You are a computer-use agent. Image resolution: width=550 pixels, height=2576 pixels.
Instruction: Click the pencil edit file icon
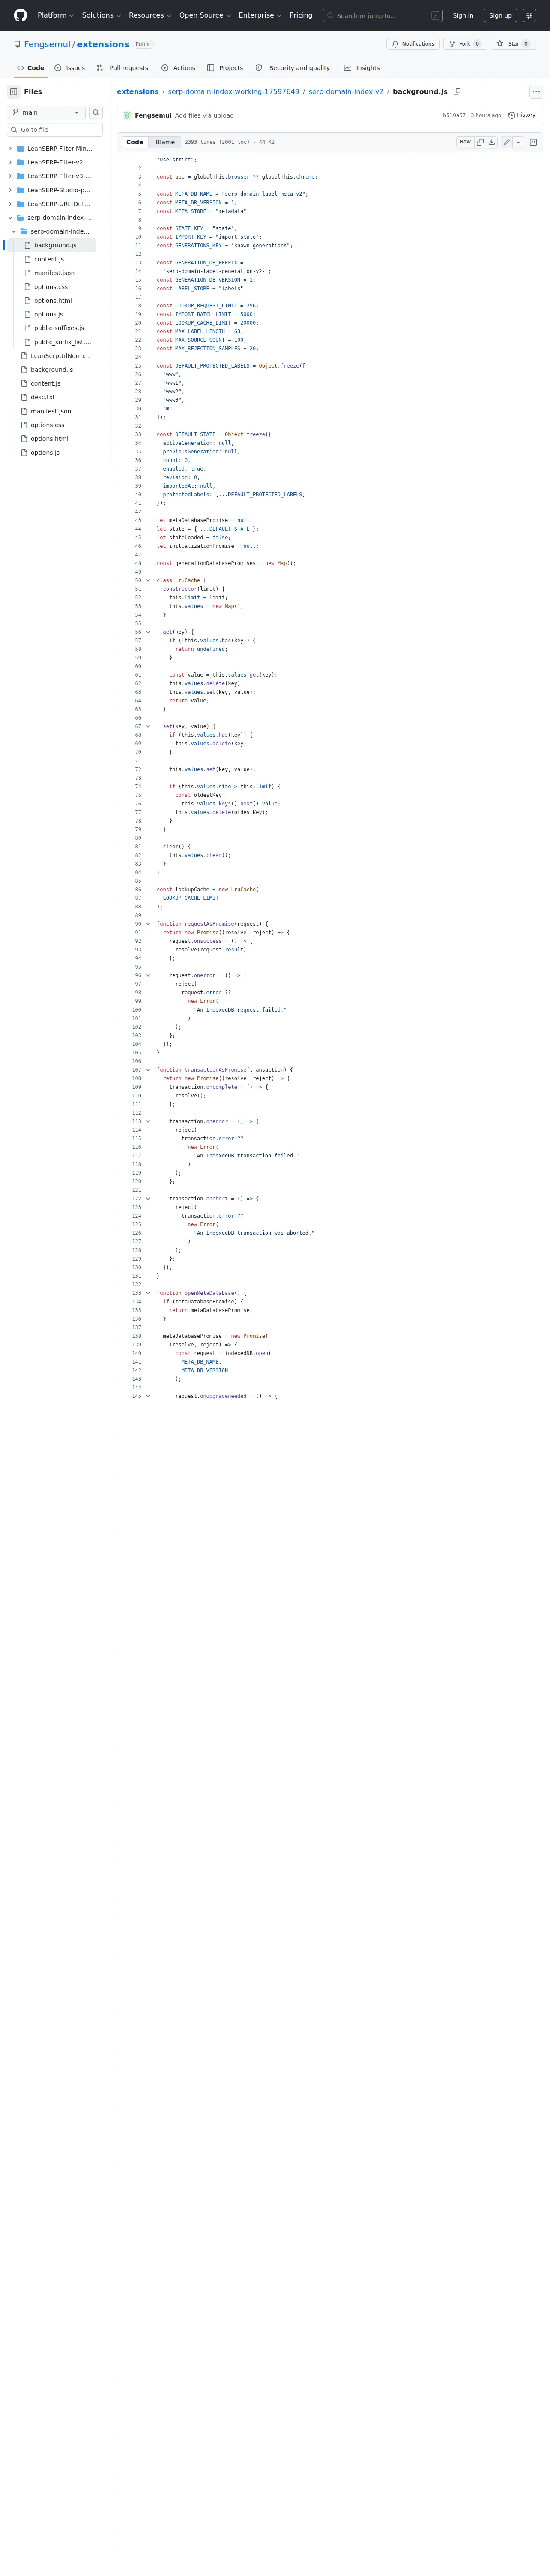pos(507,142)
